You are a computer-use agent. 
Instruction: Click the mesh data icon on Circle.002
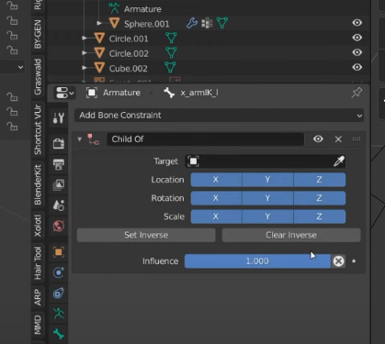[171, 52]
